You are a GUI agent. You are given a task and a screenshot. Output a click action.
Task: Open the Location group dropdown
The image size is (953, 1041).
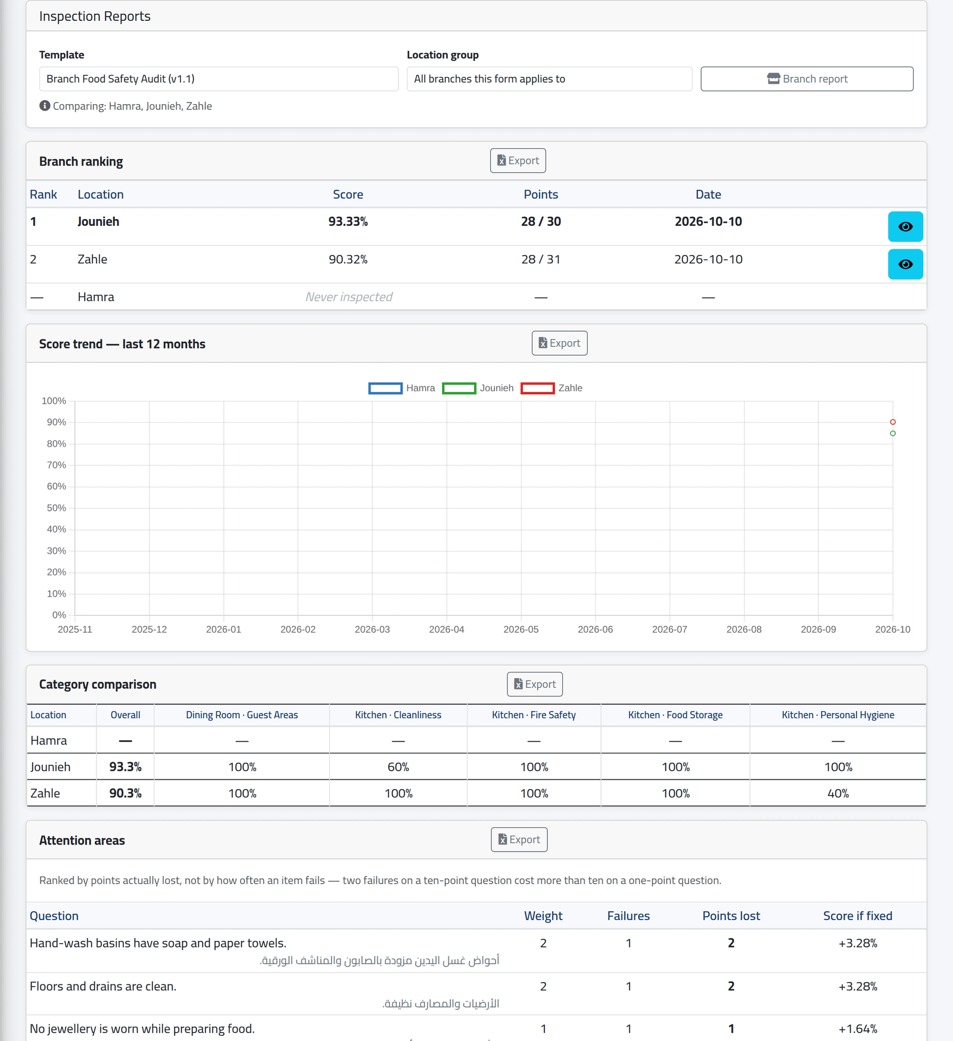[x=549, y=79]
